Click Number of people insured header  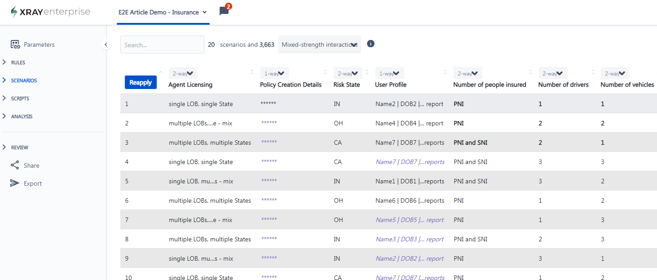489,84
